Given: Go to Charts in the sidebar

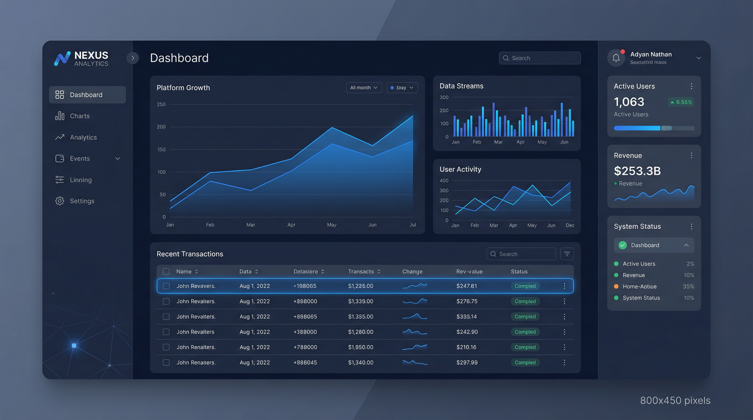Looking at the screenshot, I should (x=80, y=116).
